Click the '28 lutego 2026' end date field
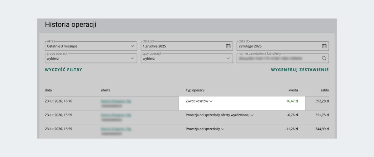The width and height of the screenshot is (374, 157). (278, 46)
